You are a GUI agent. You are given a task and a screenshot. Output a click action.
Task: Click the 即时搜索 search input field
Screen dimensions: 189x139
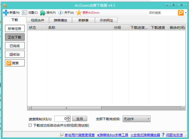[162, 13]
